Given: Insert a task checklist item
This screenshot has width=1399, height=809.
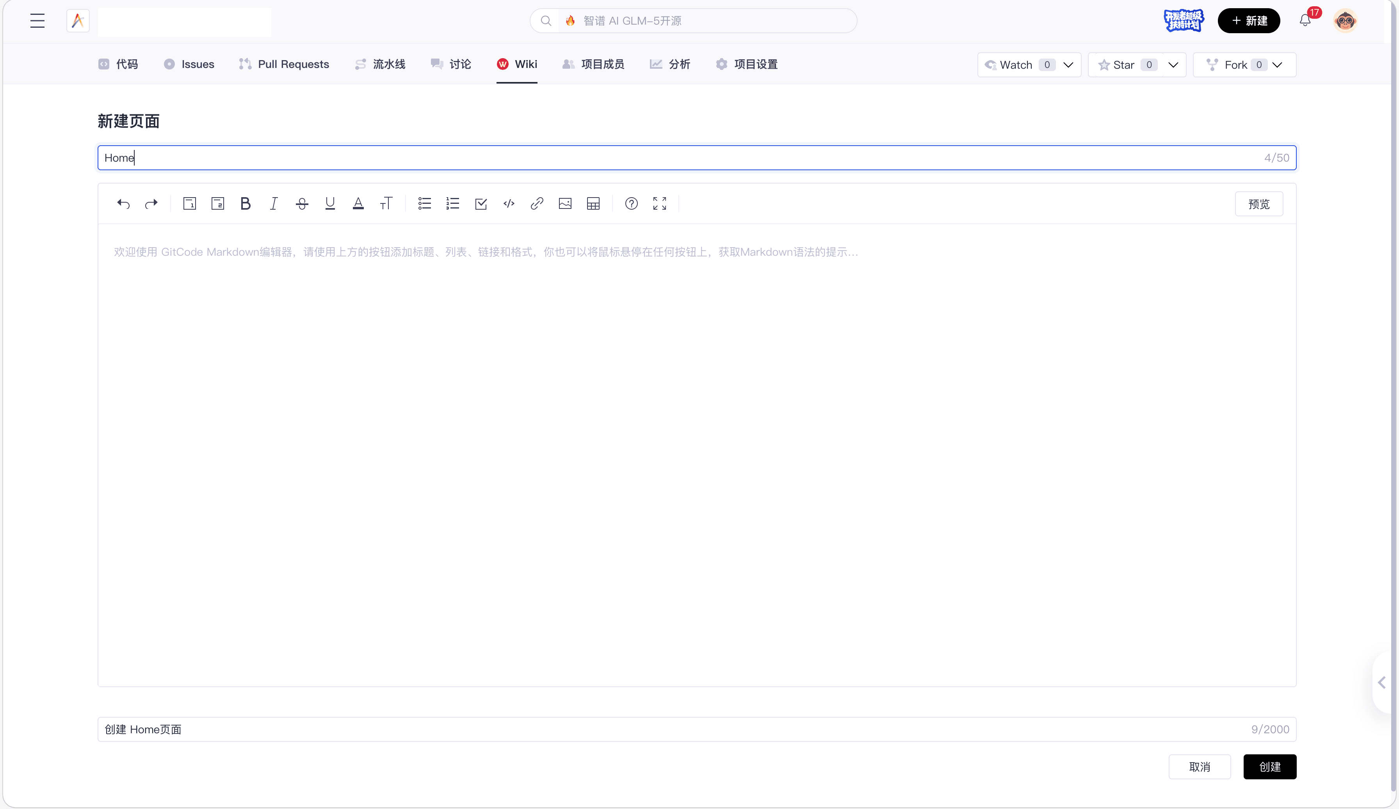Looking at the screenshot, I should click(481, 204).
